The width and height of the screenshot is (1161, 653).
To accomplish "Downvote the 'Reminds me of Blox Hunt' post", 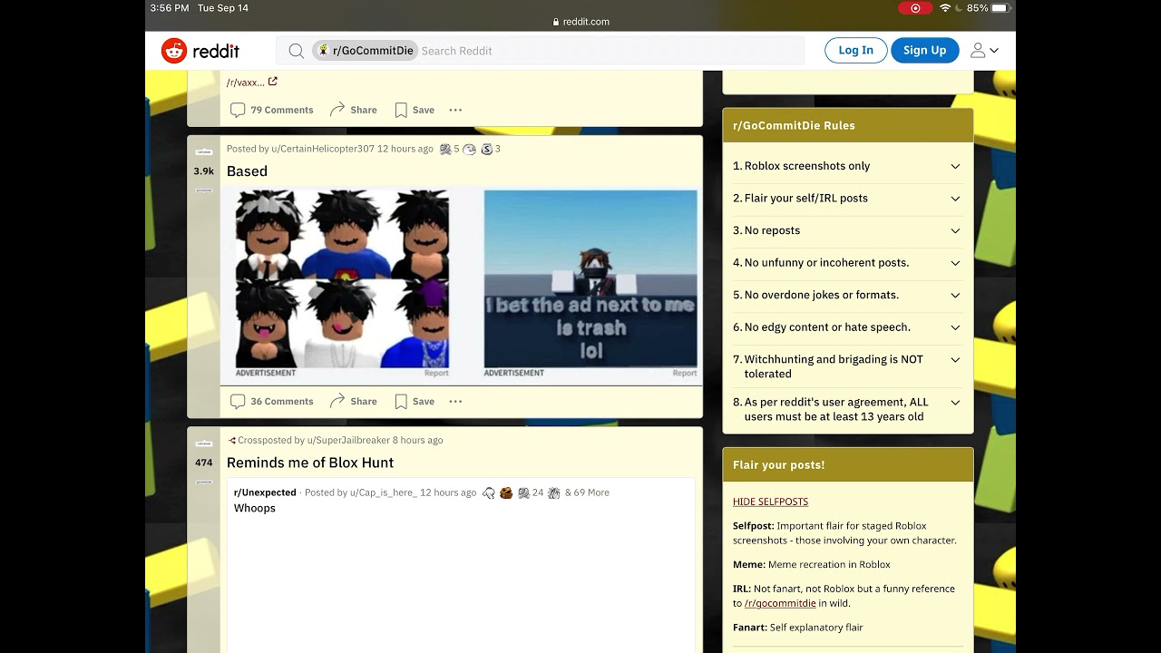I will pyautogui.click(x=203, y=482).
